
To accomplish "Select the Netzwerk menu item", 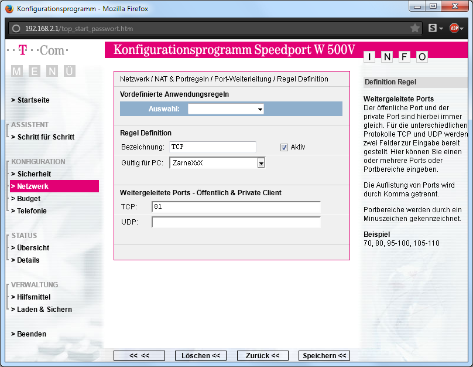I will (x=54, y=186).
